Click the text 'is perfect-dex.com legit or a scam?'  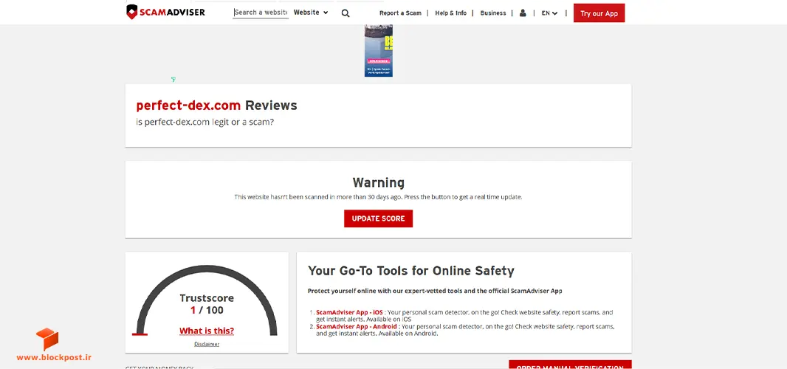(205, 122)
